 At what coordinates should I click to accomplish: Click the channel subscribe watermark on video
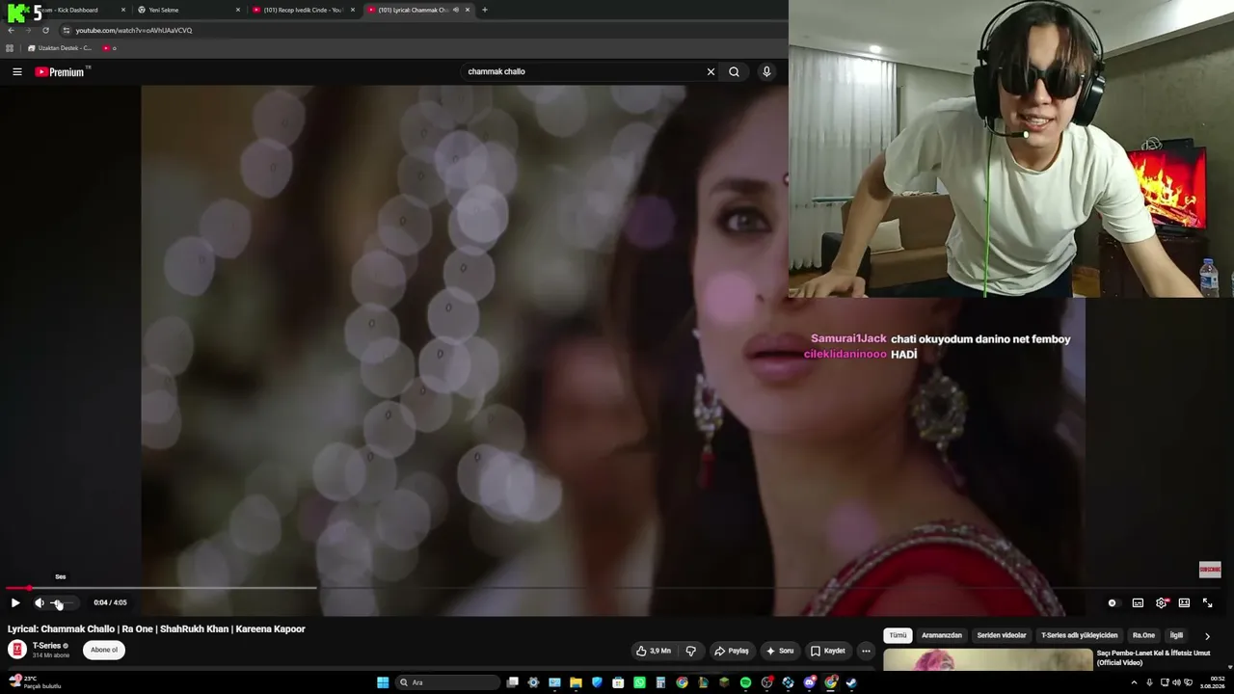(x=1210, y=570)
